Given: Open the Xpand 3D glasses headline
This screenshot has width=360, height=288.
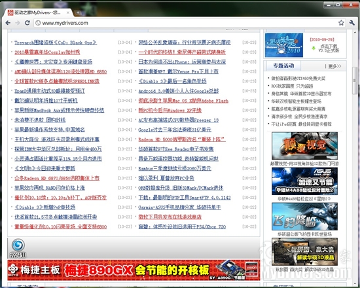Looking at the screenshot, I should click(50, 91).
